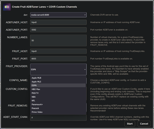This screenshot has height=129, width=154.
Task: Choose NBA from provider list
Action: tap(58, 97)
